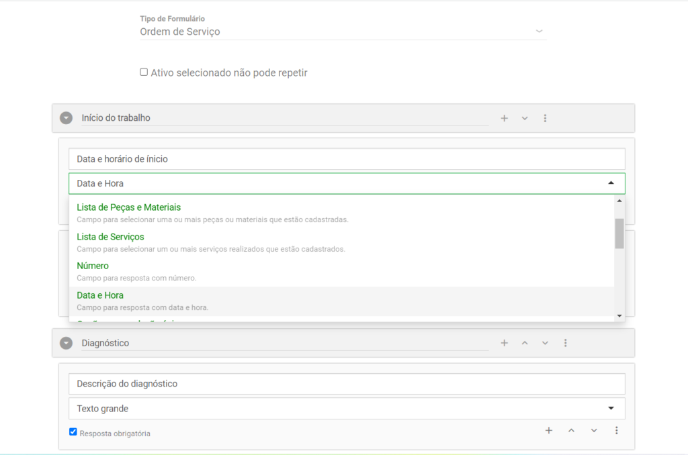
Task: Toggle the up arrow icon on the Diagnóstico question row
Action: pos(571,430)
